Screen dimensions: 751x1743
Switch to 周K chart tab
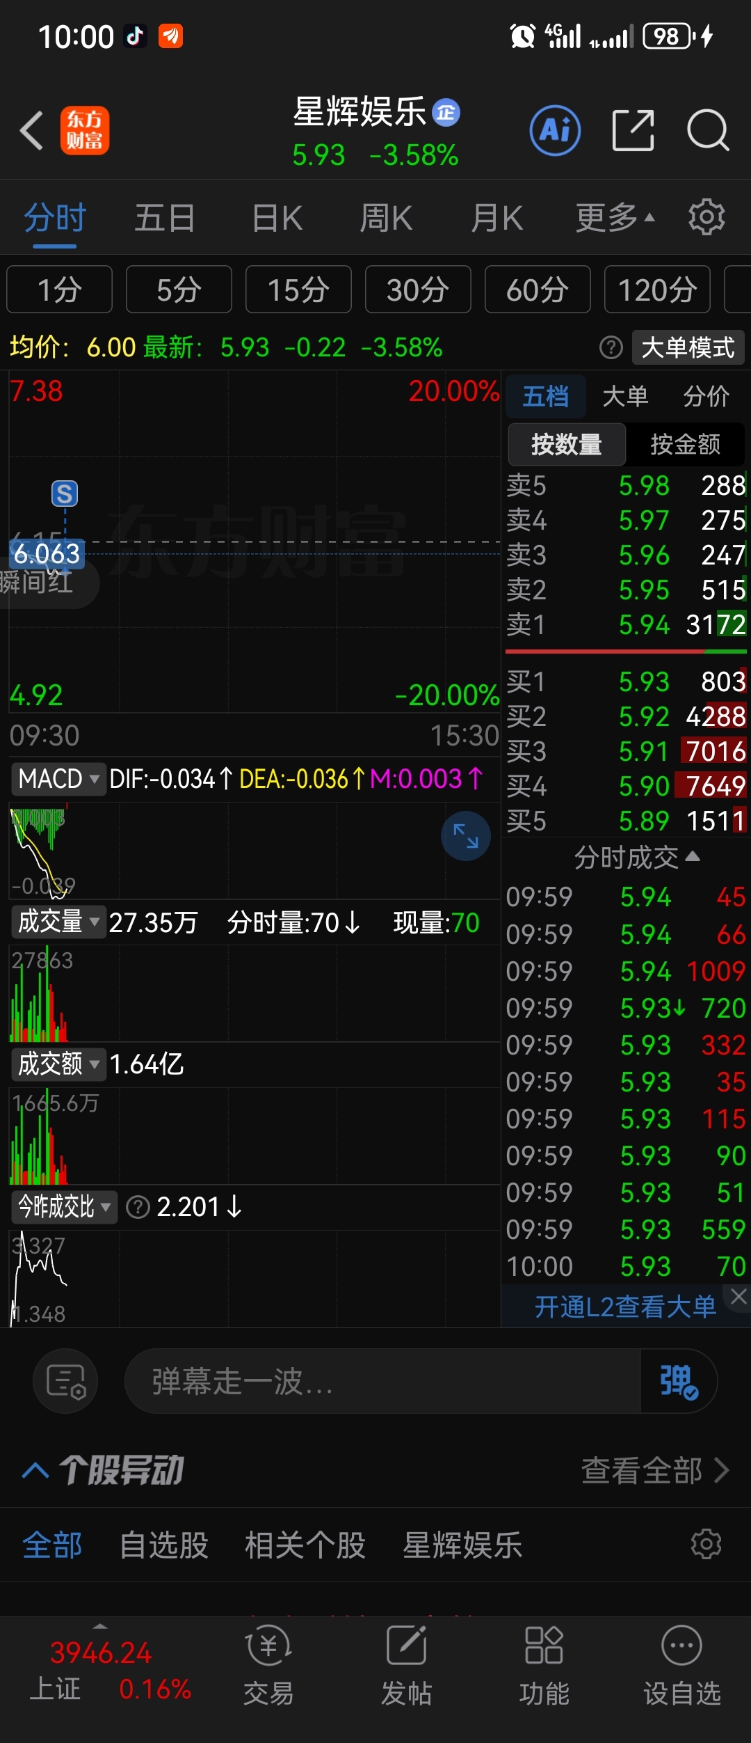pyautogui.click(x=386, y=217)
